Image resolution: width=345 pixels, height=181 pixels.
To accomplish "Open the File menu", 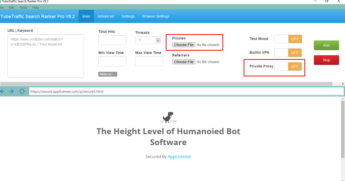I will tap(1, 8).
